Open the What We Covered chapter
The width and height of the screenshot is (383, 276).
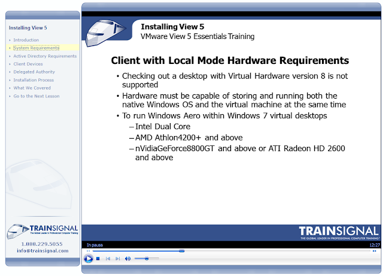coord(32,88)
